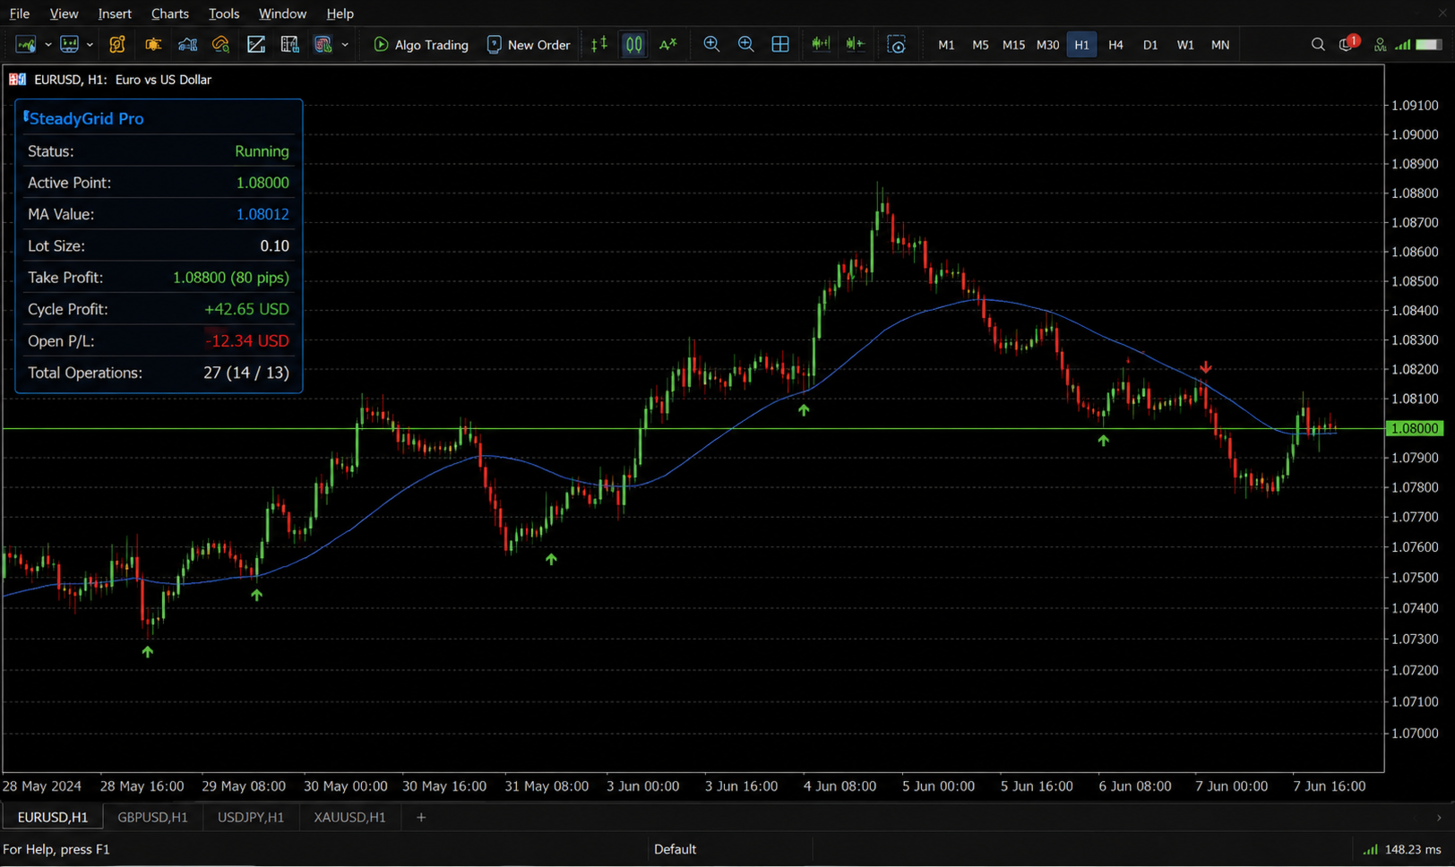Switch to the XAUUSD,H1 chart tab

pos(349,817)
